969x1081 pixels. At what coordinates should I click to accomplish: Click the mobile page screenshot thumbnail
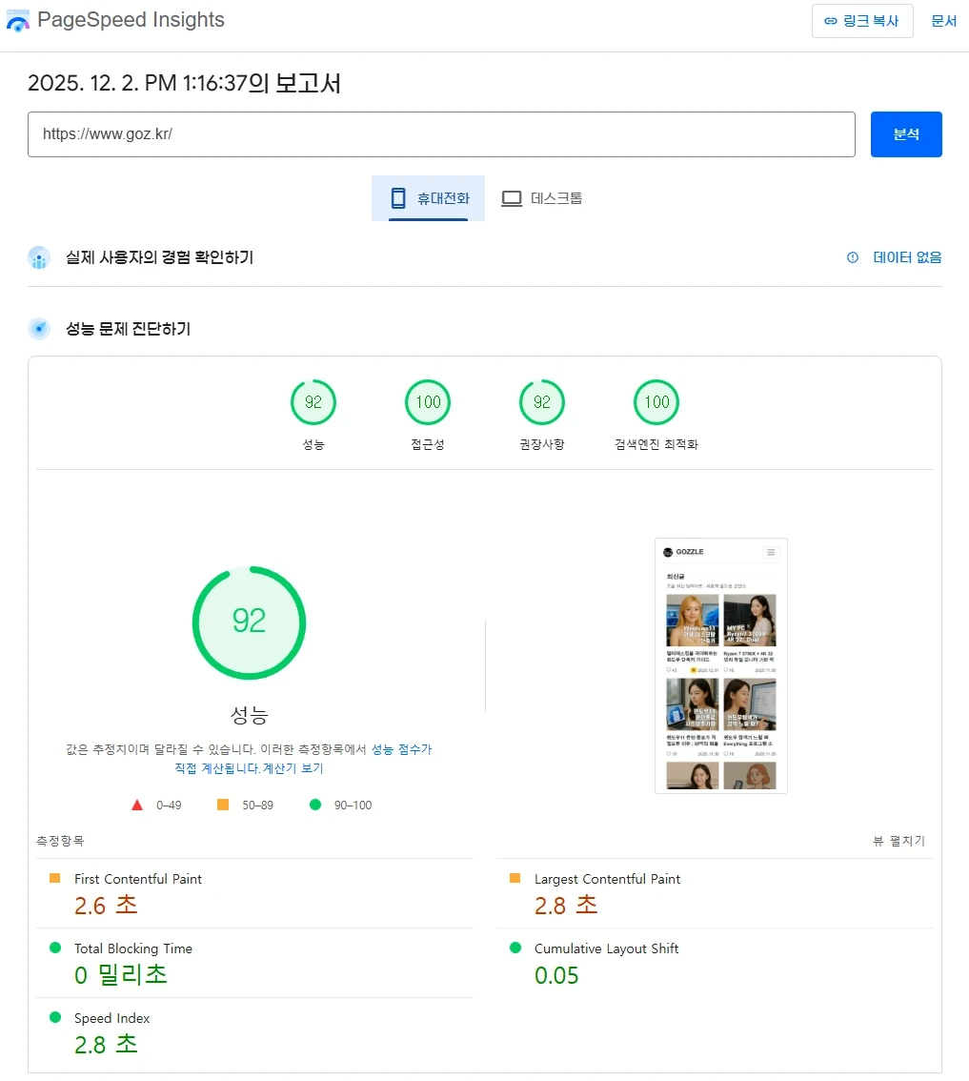click(721, 665)
